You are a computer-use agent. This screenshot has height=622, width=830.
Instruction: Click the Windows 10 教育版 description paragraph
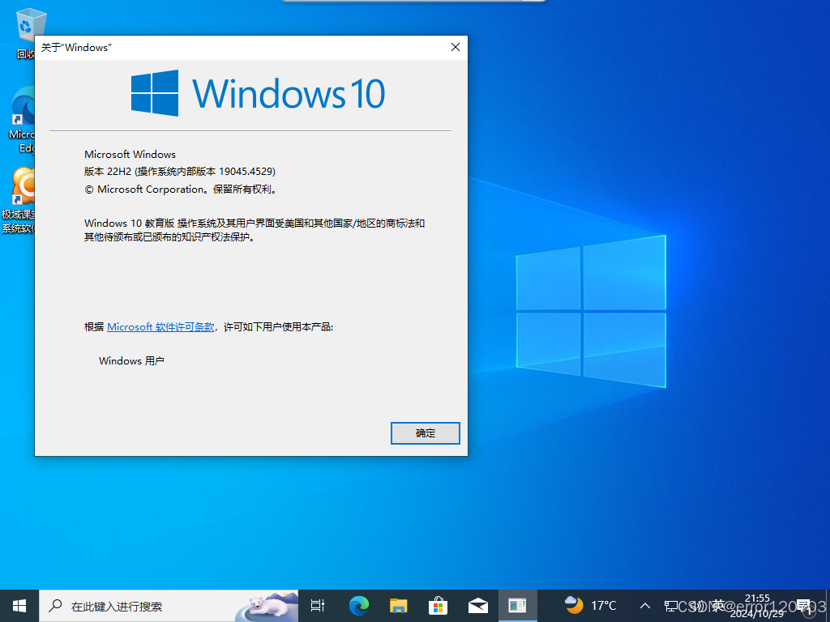pyautogui.click(x=255, y=230)
